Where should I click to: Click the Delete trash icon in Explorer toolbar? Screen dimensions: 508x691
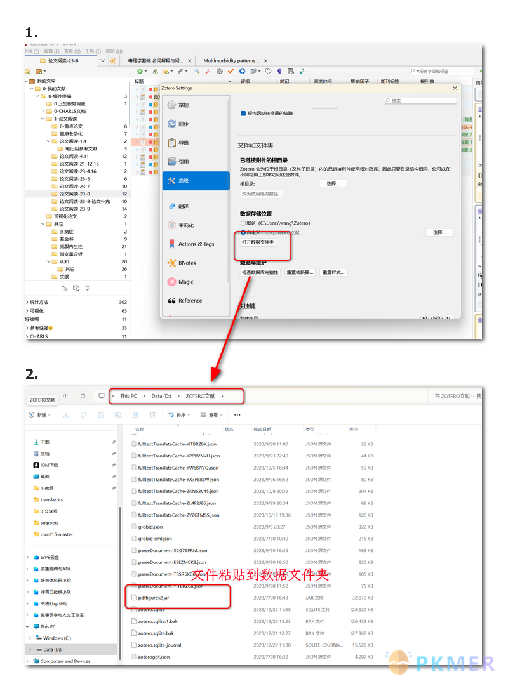pyautogui.click(x=152, y=415)
